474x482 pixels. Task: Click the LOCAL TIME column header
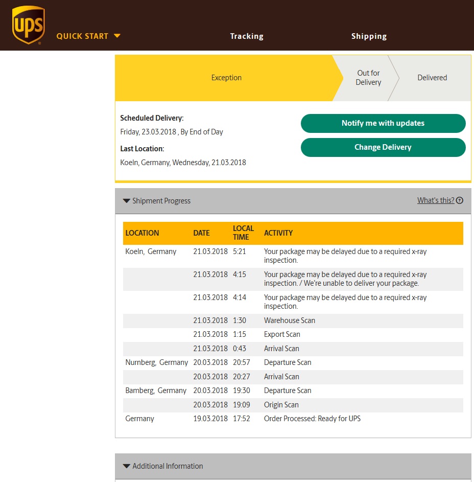coord(243,233)
